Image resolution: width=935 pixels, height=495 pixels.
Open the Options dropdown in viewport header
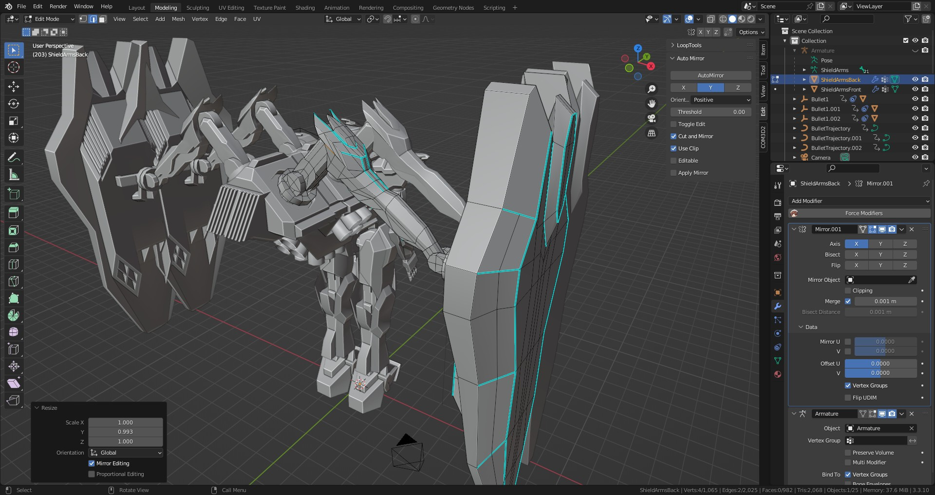click(751, 32)
